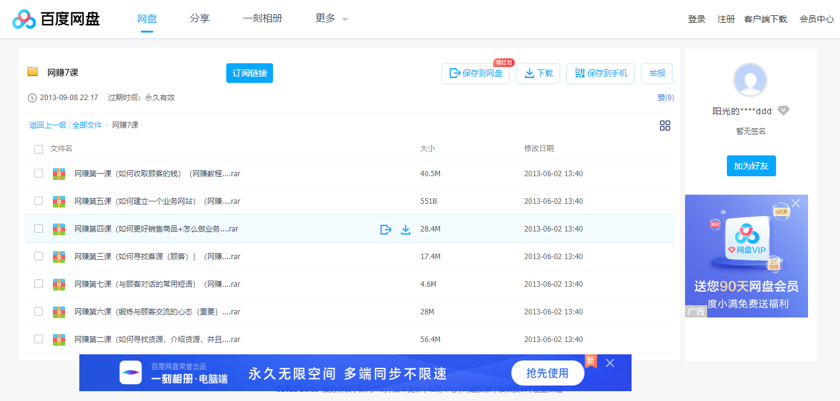
Task: Check the select-all checkbox in header row
Action: click(x=39, y=149)
